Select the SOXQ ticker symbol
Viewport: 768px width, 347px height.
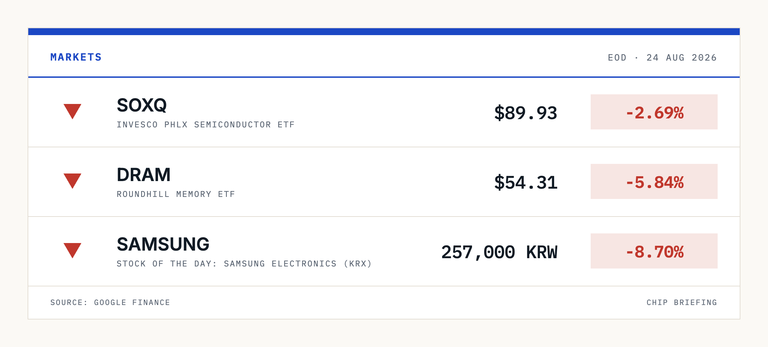(142, 105)
